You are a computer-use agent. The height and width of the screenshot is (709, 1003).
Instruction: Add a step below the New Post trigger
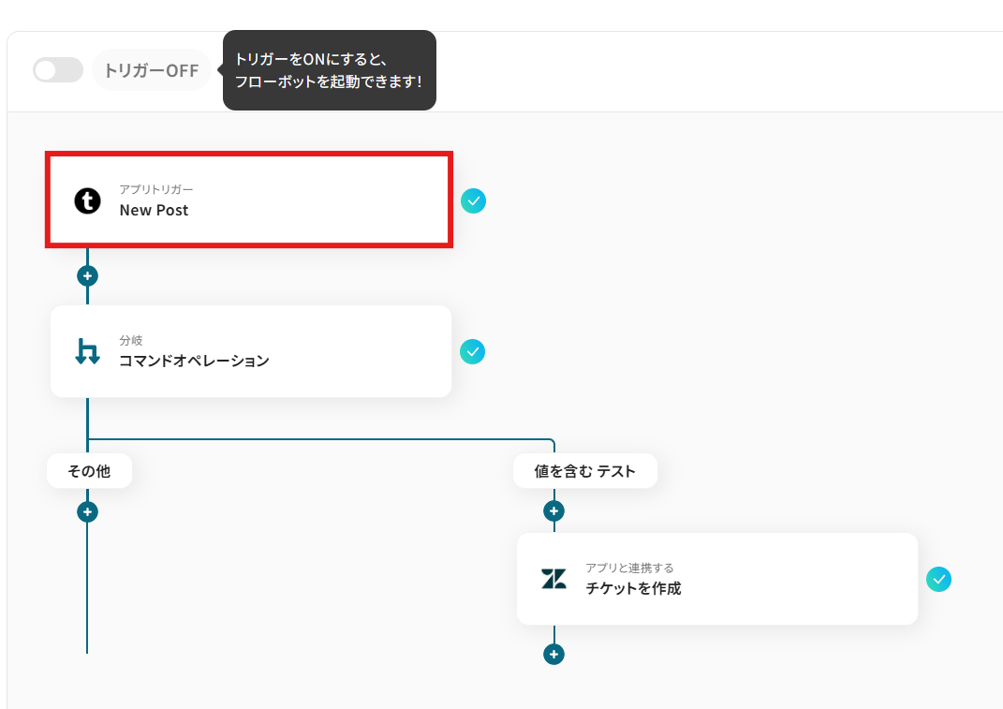88,276
